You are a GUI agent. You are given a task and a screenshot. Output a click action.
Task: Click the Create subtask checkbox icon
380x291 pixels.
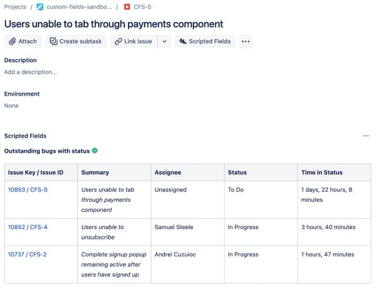click(x=53, y=41)
